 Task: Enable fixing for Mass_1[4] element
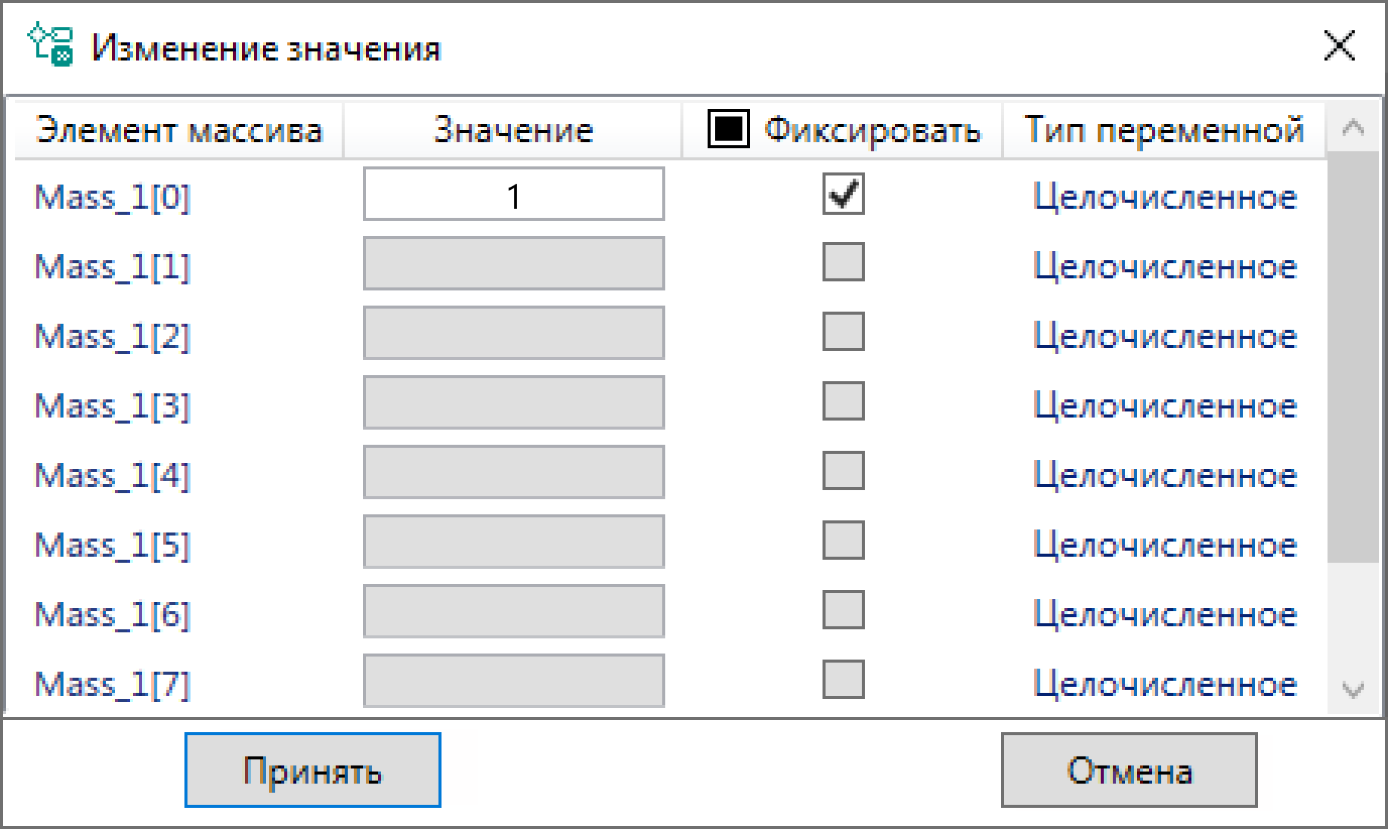coord(843,471)
